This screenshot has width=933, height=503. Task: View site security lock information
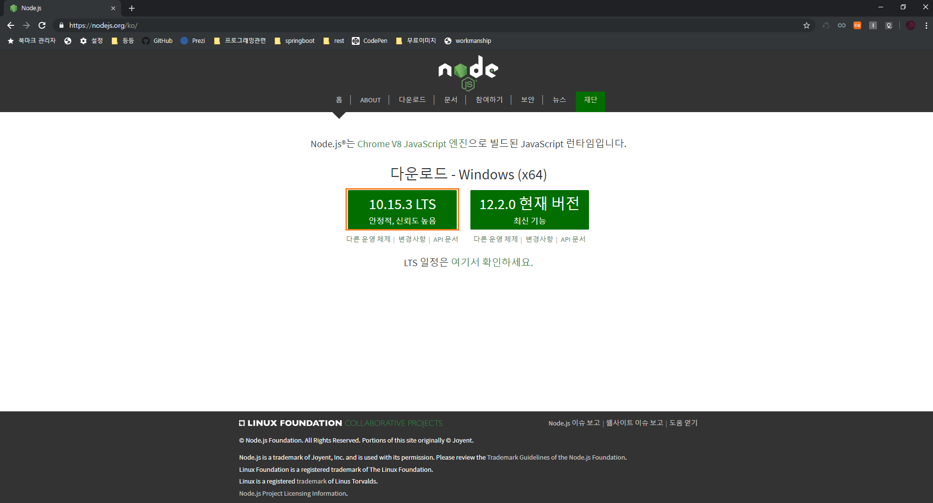[x=61, y=25]
